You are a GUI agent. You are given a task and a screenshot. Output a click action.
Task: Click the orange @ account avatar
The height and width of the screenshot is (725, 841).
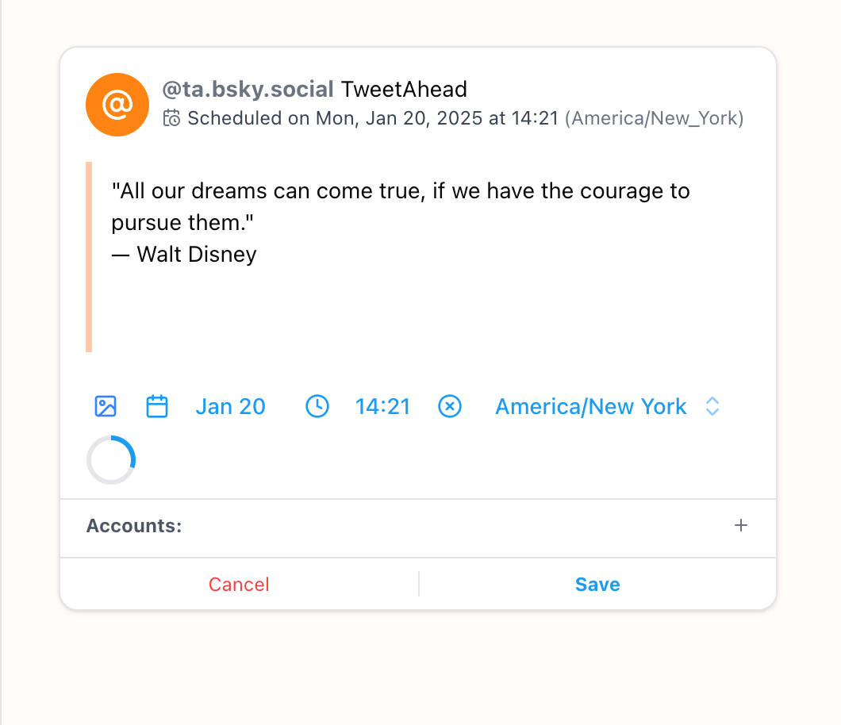coord(117,105)
